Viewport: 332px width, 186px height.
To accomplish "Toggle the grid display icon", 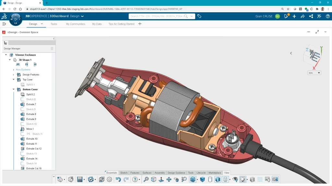I will pos(260,179).
